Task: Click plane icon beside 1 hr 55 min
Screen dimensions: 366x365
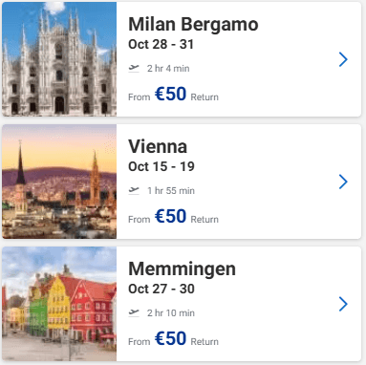Action: click(x=134, y=190)
